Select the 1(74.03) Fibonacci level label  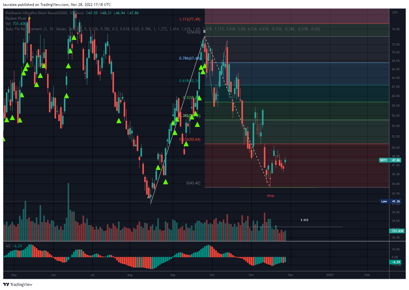coord(193,32)
